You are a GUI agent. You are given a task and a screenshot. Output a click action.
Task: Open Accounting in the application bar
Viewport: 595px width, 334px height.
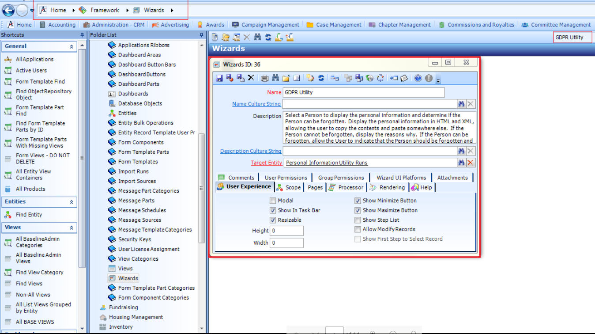[x=57, y=25]
